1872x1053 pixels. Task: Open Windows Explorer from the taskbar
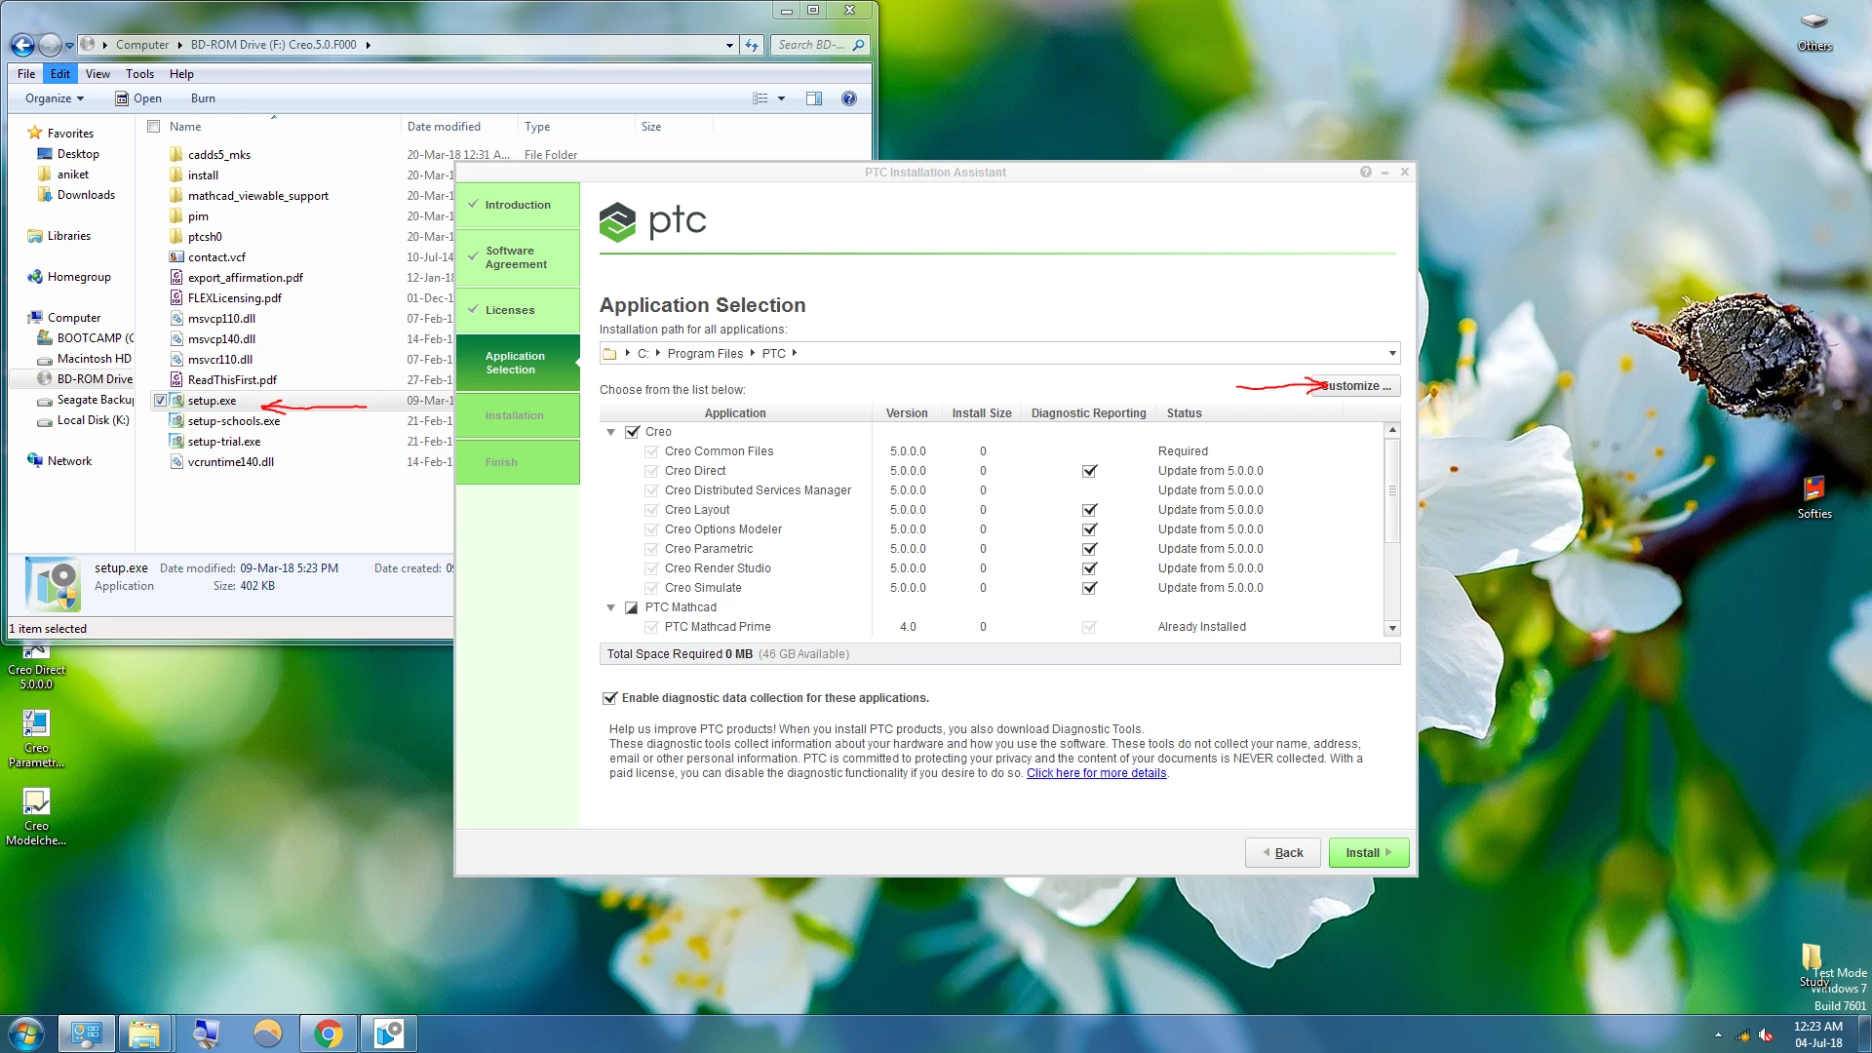[x=144, y=1033]
